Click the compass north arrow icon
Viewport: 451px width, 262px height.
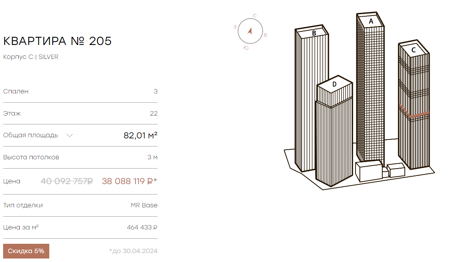click(x=250, y=31)
